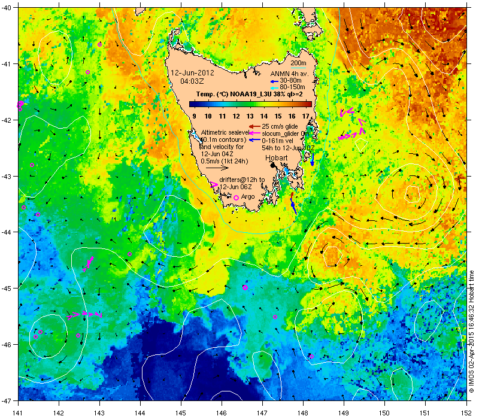
Task: Click the colorbar tick label 13
Action: click(250, 116)
